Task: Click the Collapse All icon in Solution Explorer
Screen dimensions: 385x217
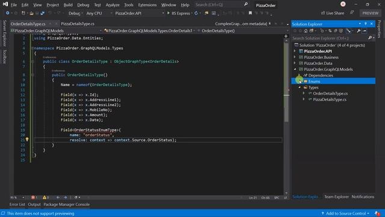Action: 336,31
